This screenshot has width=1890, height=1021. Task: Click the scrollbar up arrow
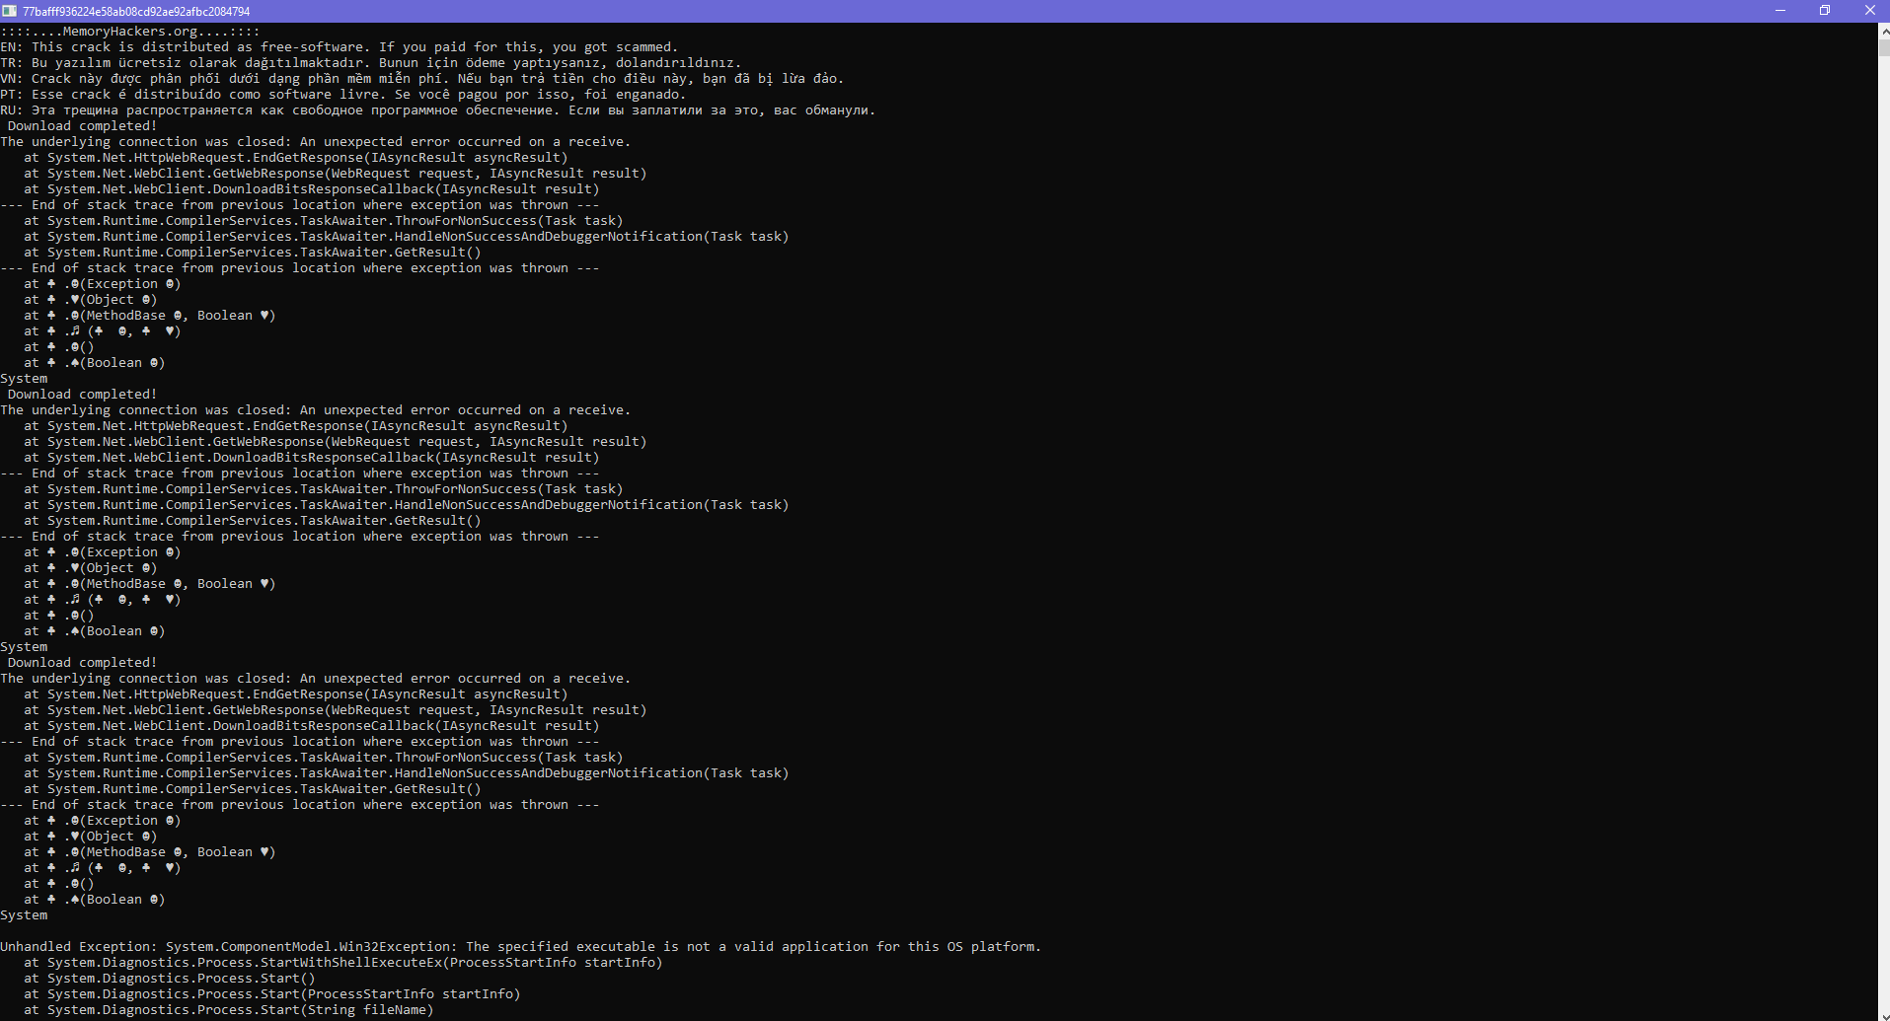[1883, 31]
